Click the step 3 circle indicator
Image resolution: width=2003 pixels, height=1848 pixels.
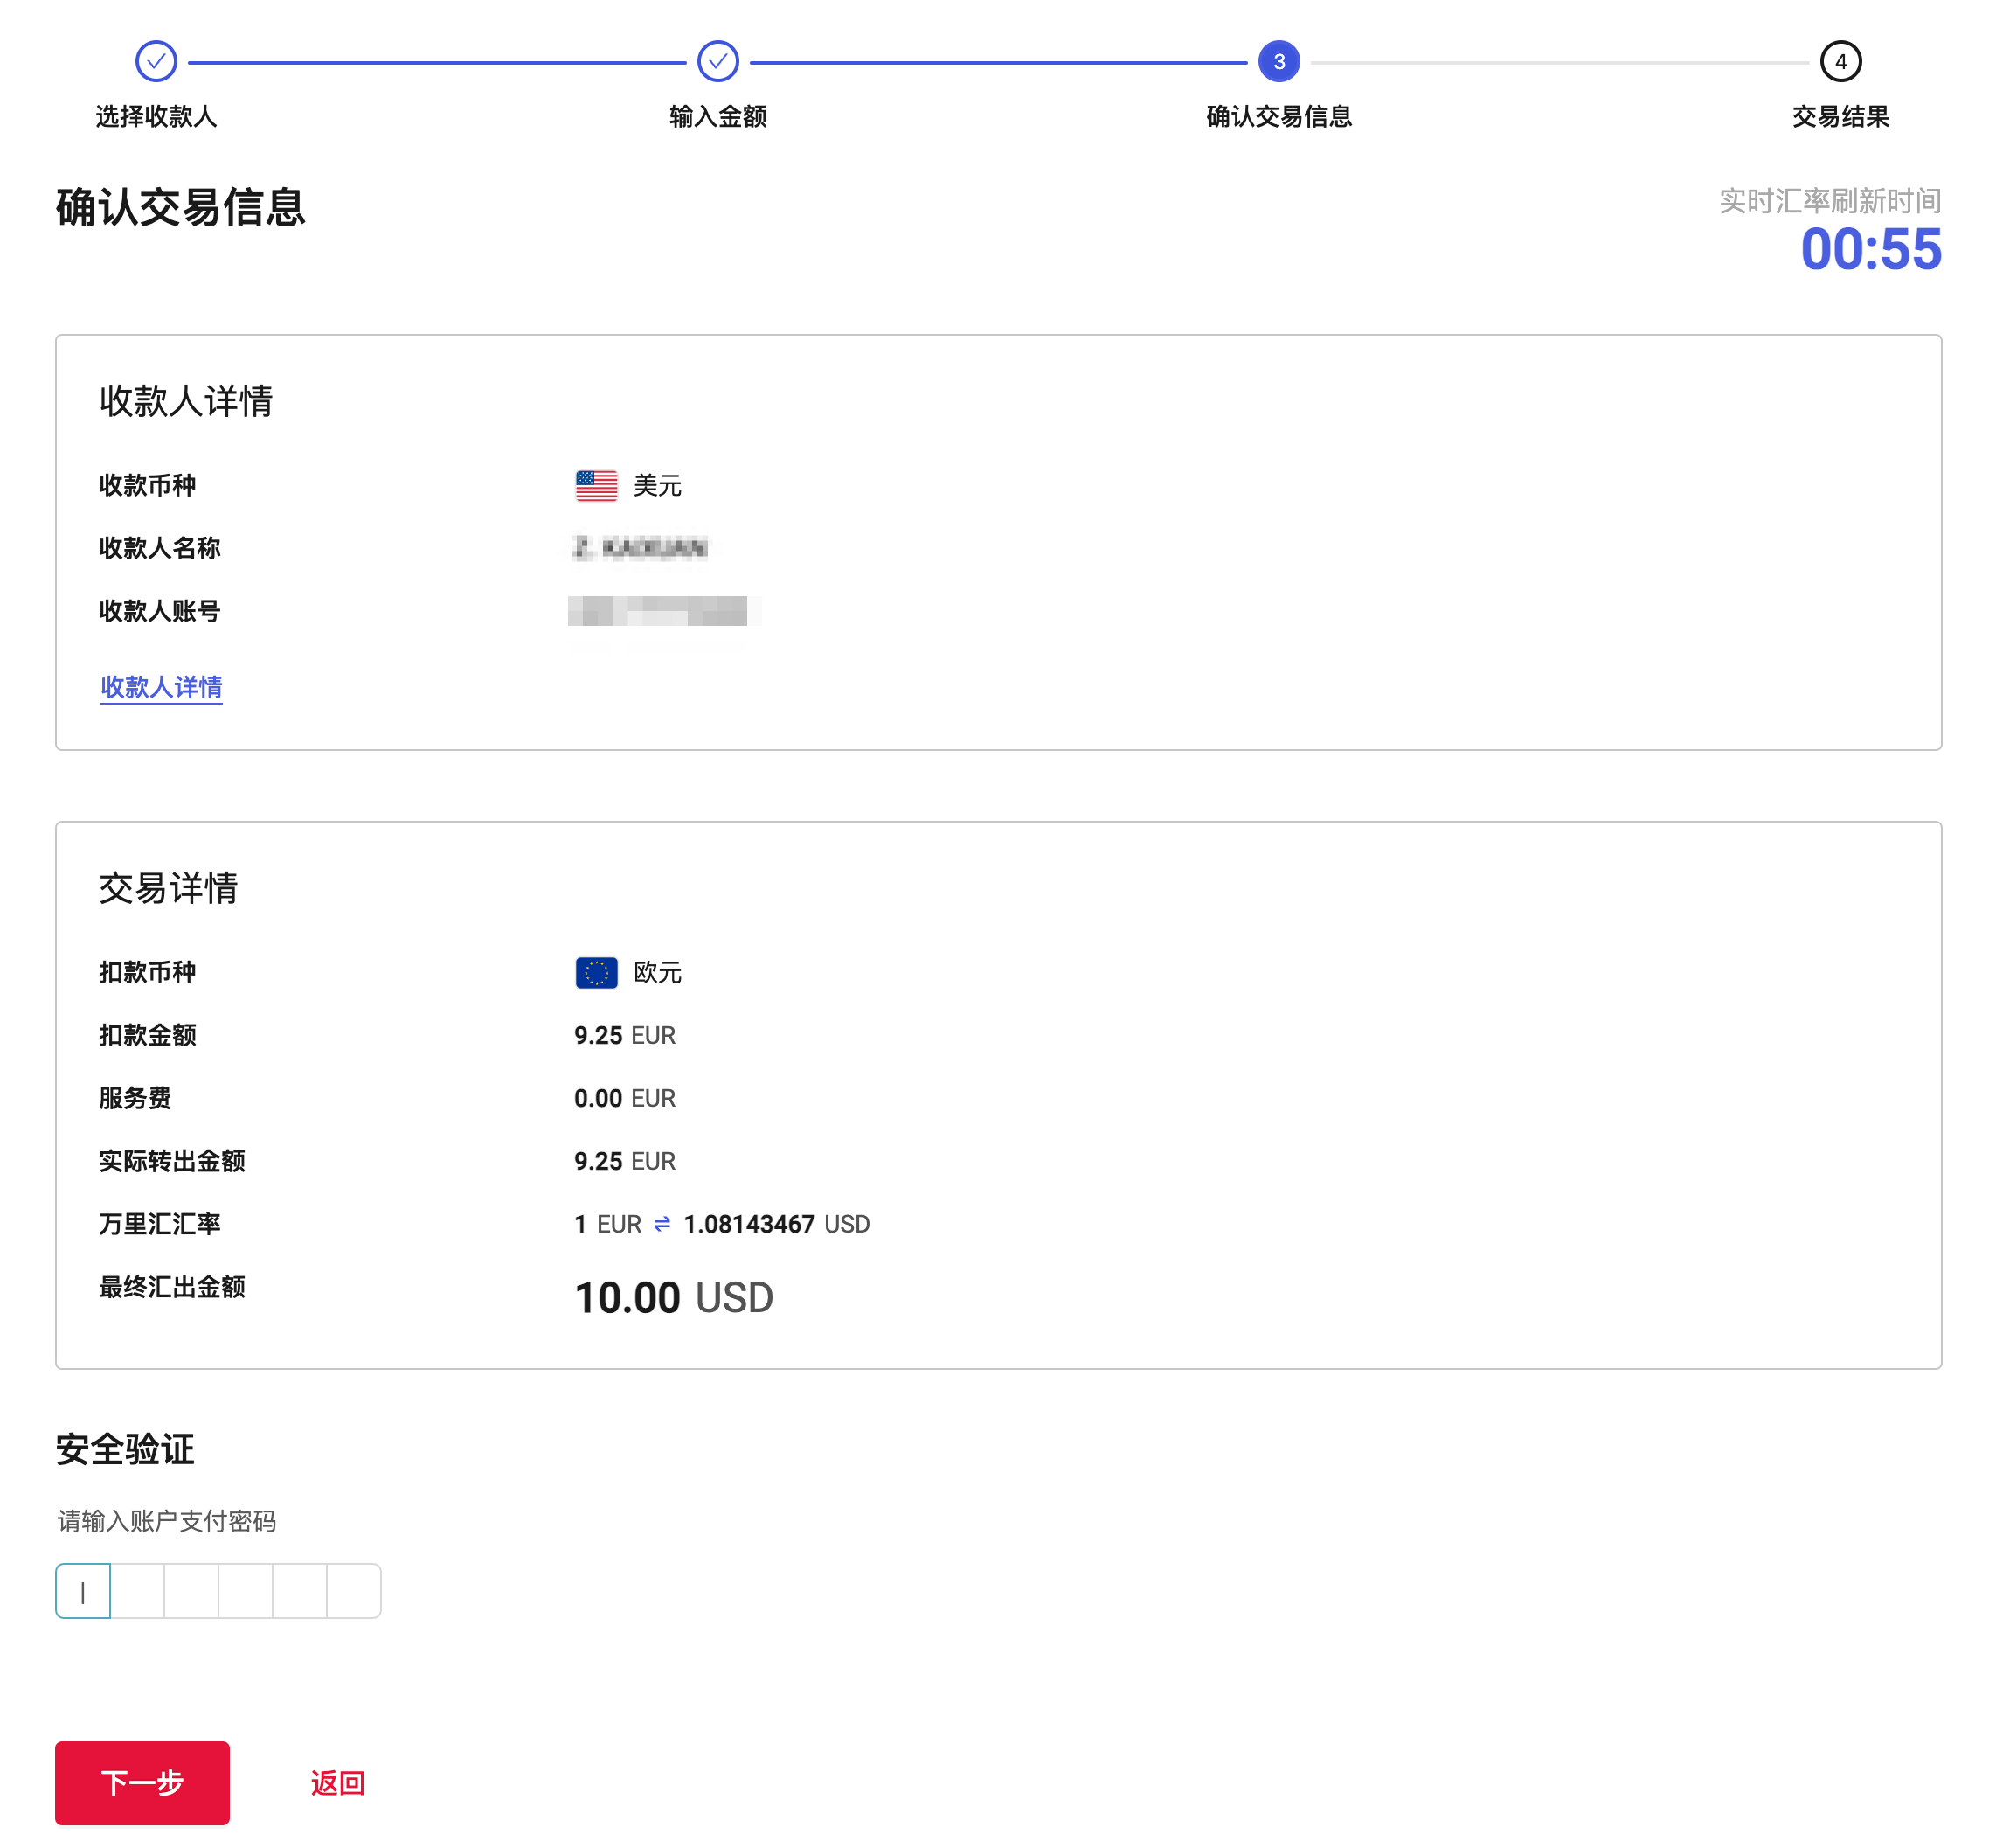pos(1279,62)
